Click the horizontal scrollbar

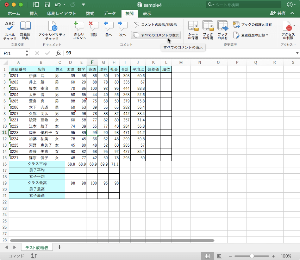[112, 241]
